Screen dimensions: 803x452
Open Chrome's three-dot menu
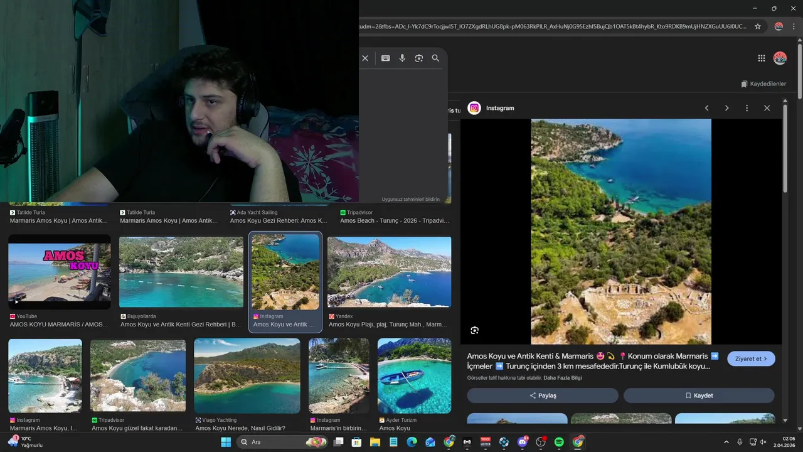(x=795, y=26)
